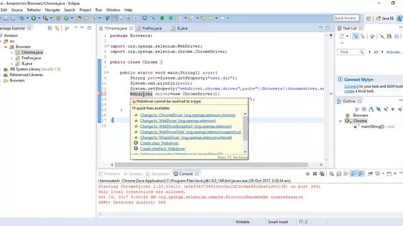403x226 pixels.
Task: Toggle Scheduled view in Task List
Action: click(x=363, y=36)
